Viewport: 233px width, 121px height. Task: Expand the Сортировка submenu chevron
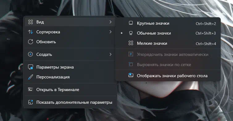110,32
